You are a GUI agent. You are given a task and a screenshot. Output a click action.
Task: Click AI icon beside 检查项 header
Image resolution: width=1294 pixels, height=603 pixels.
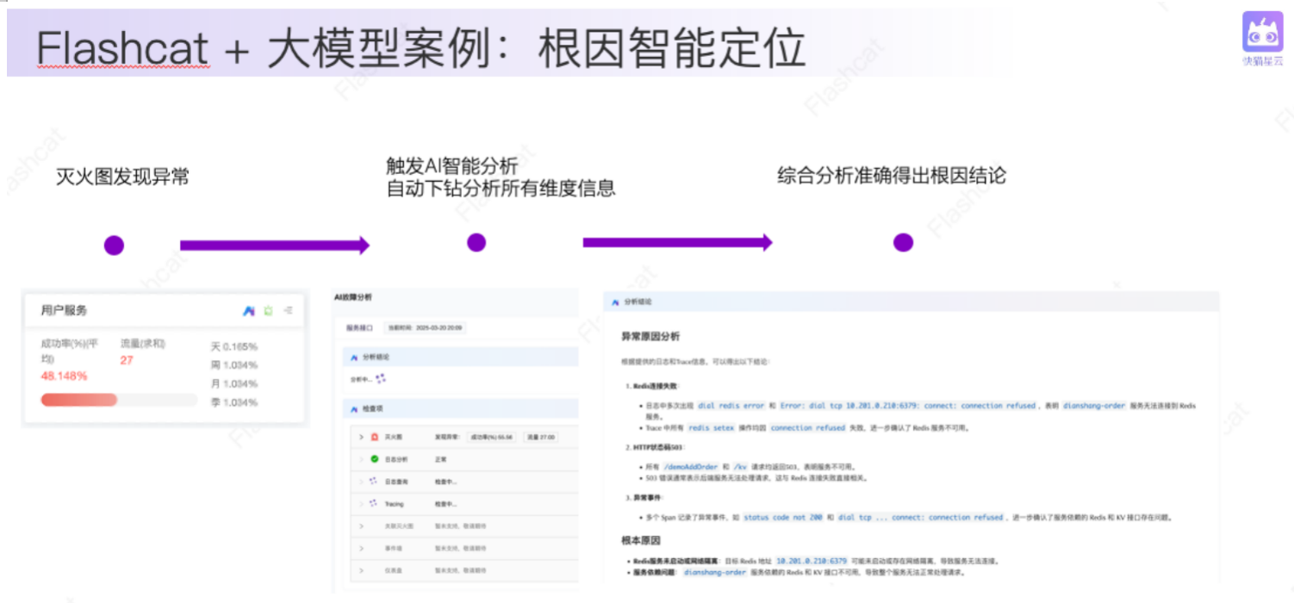click(x=354, y=409)
